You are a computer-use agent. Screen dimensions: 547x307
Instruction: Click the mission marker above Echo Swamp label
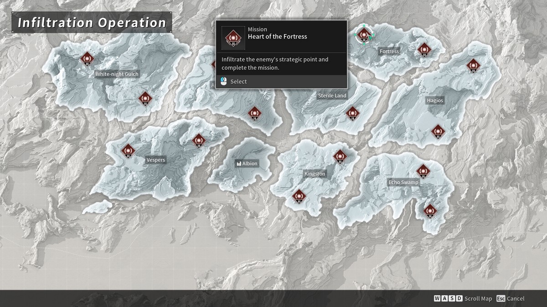coord(423,171)
